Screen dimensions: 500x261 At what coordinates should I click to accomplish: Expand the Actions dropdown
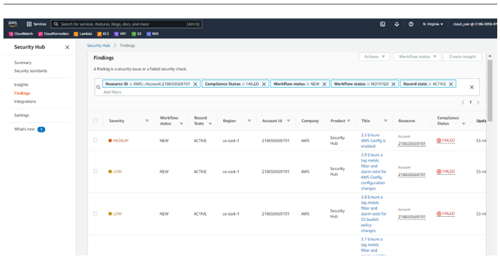coord(374,57)
